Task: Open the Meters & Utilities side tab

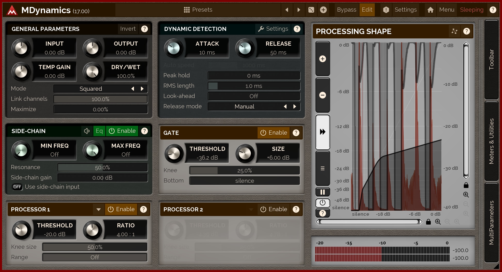Action: pos(491,141)
